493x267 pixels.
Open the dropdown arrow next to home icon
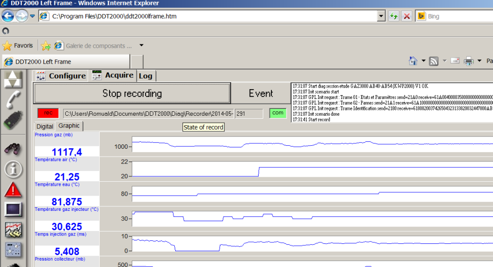[x=423, y=61]
